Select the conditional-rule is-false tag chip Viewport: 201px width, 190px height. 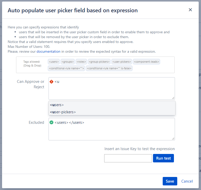click(x=110, y=68)
